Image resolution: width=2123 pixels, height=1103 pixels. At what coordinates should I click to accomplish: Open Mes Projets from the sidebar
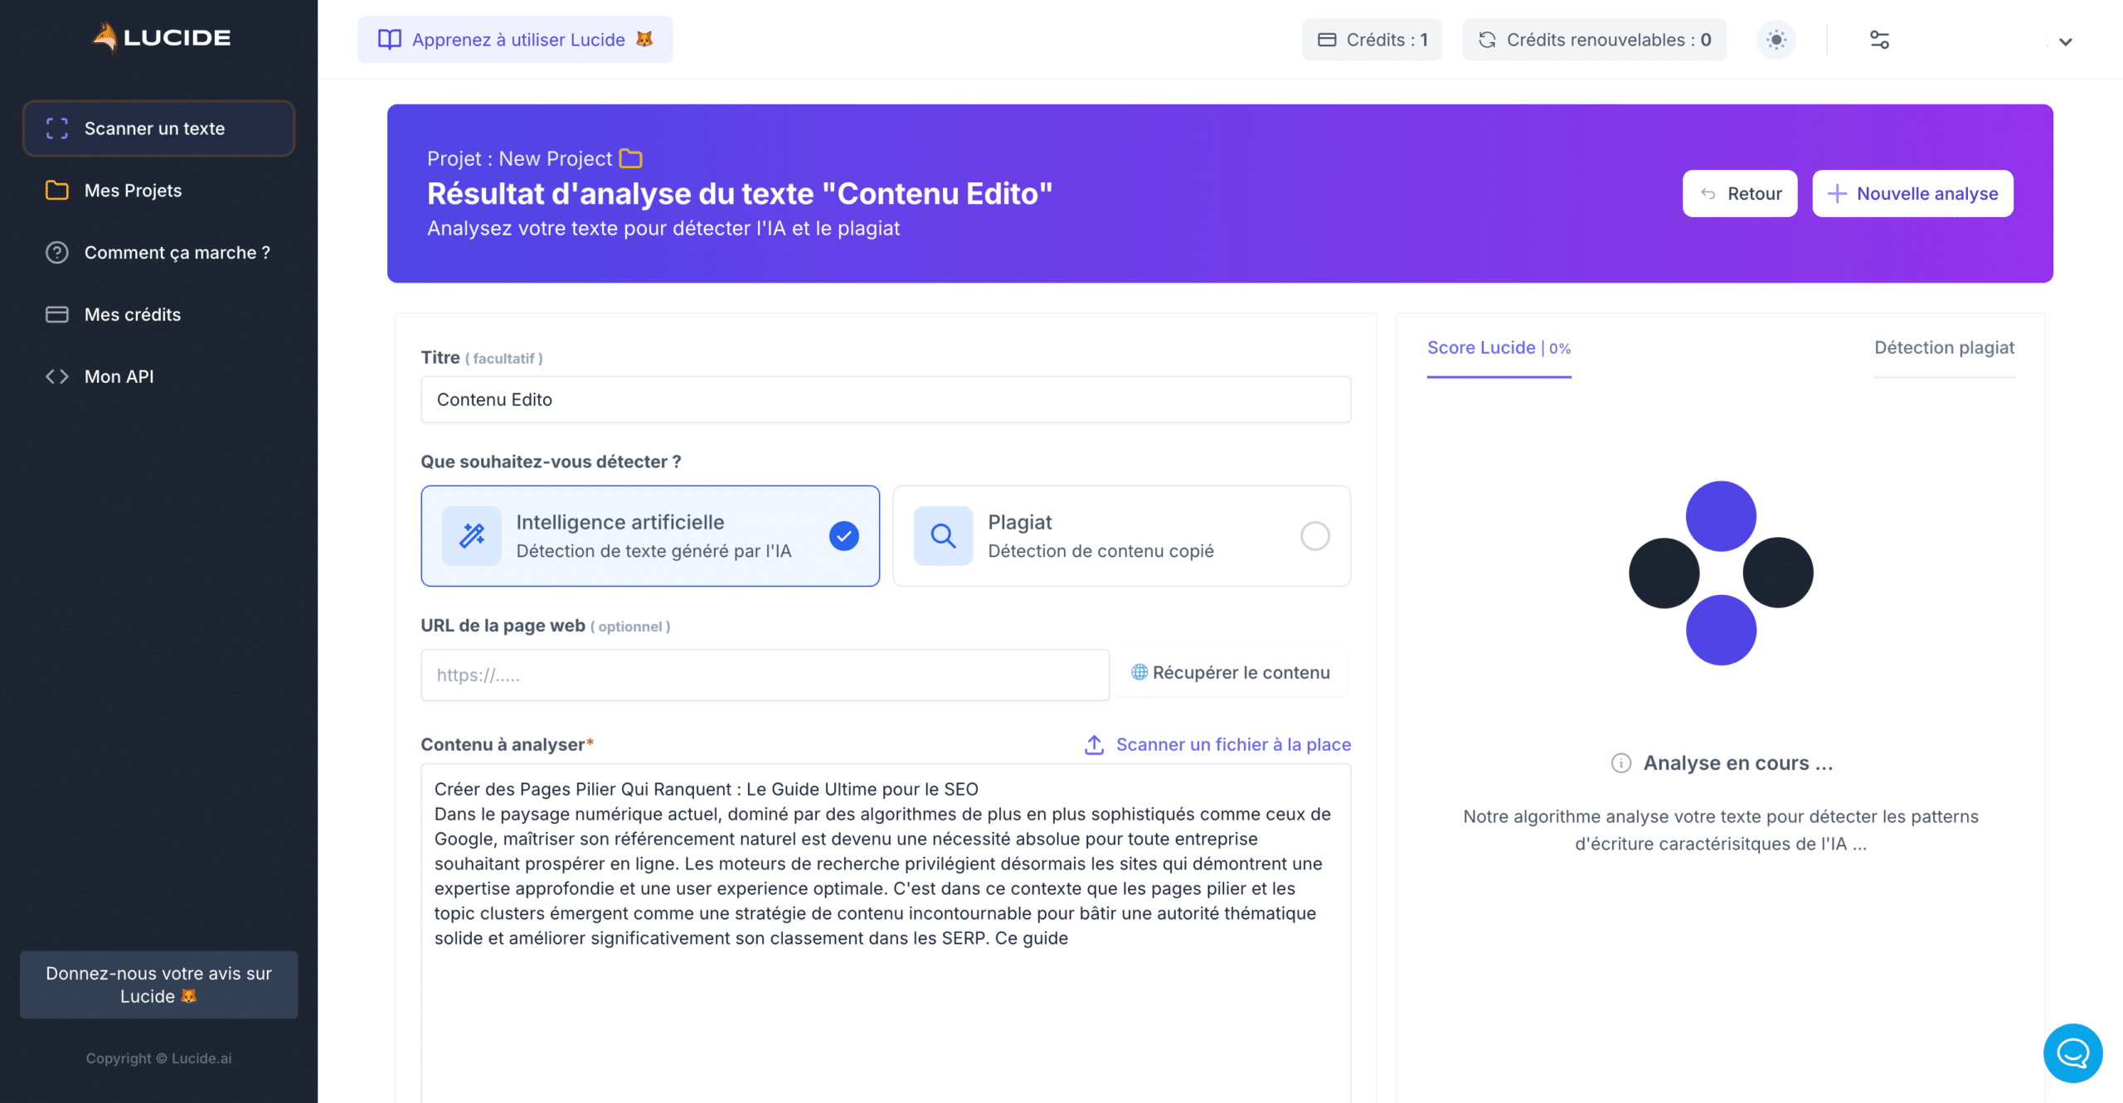(x=133, y=191)
